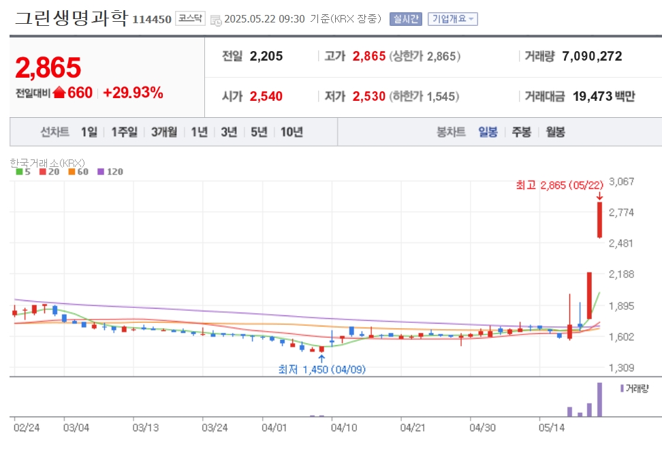Screen dimensions: 662x451
Task: Click the green 5-day moving average legend
Action: coord(23,172)
